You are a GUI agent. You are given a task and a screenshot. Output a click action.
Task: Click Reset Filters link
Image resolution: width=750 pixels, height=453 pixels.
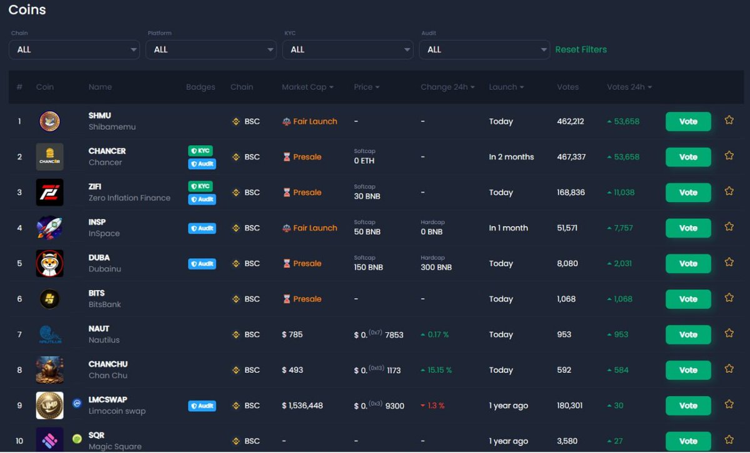point(581,49)
